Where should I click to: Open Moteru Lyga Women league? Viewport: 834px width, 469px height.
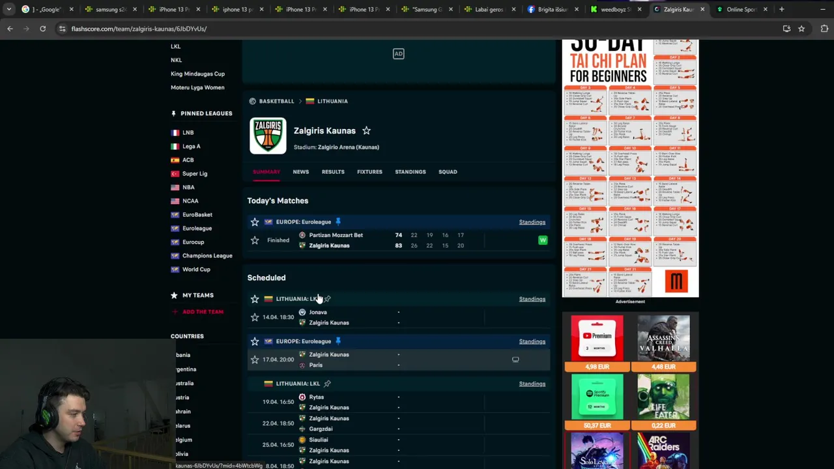coord(197,87)
